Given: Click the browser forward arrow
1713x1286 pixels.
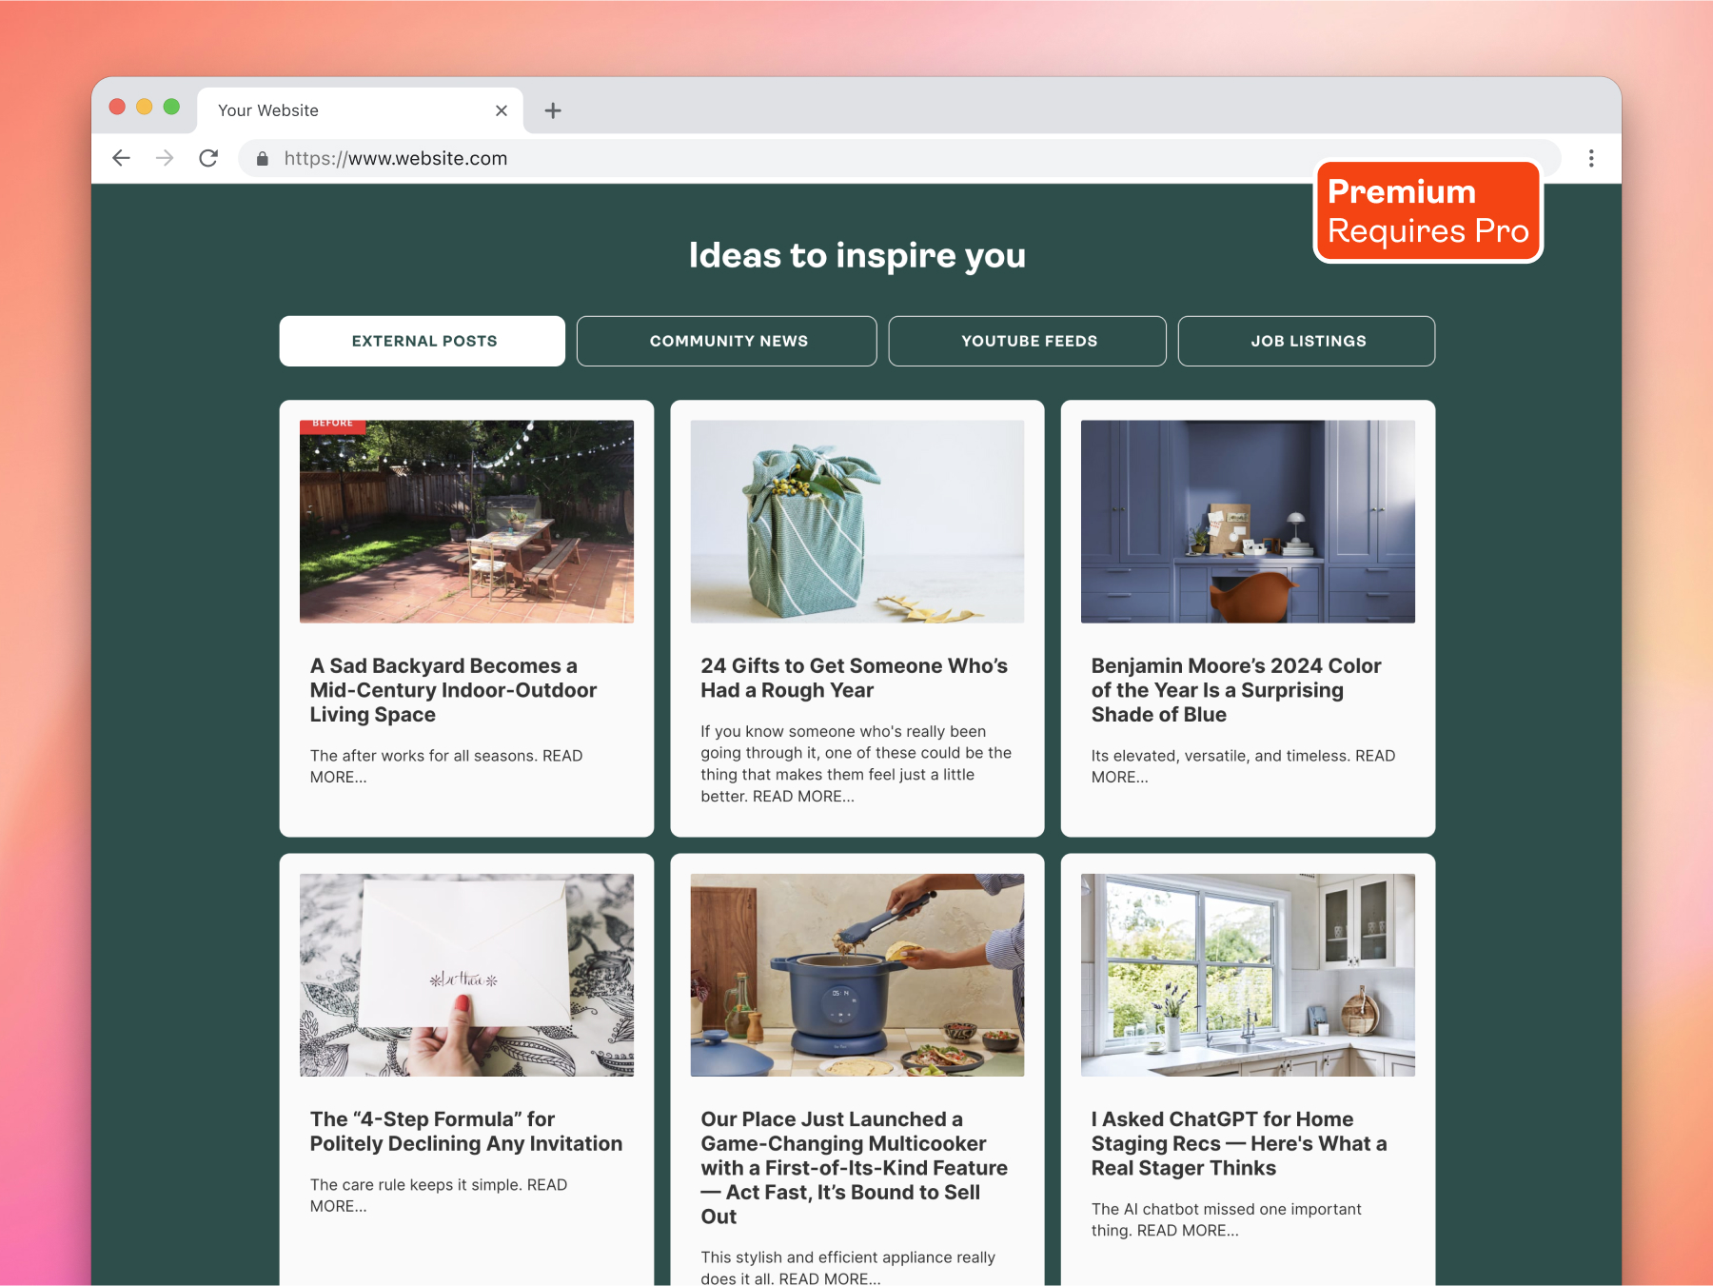Looking at the screenshot, I should tap(165, 158).
